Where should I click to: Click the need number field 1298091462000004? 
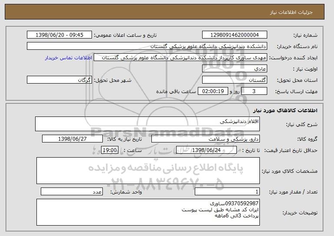pos(235,35)
